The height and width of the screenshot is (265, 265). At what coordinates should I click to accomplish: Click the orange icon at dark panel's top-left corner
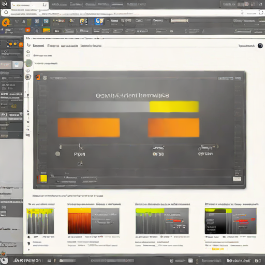pos(38,78)
